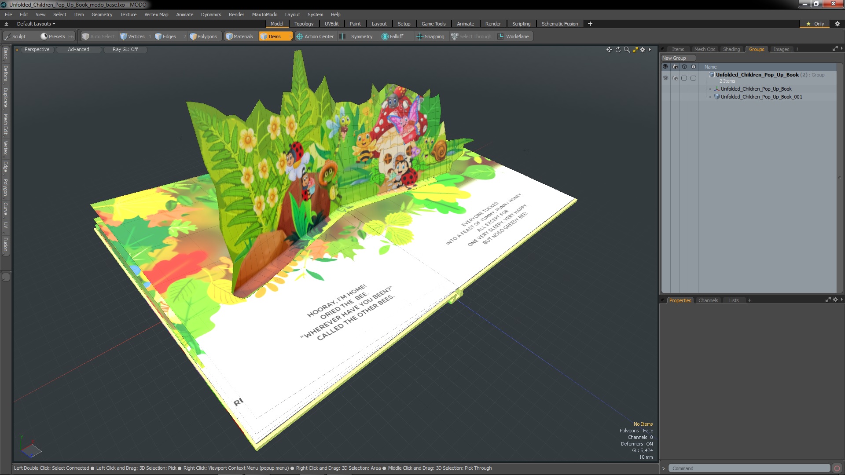Switch to Materials selection mode
This screenshot has width=845, height=475.
tap(240, 37)
